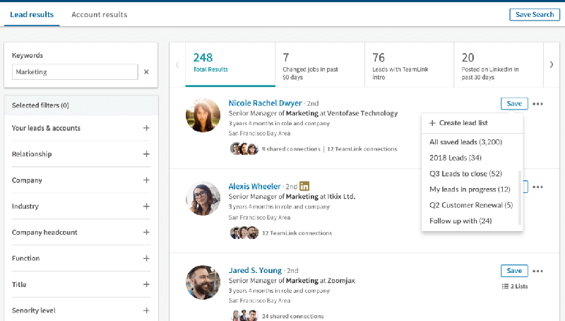Open the more options dots for Jared S. Young
565x321 pixels.
[x=537, y=271]
